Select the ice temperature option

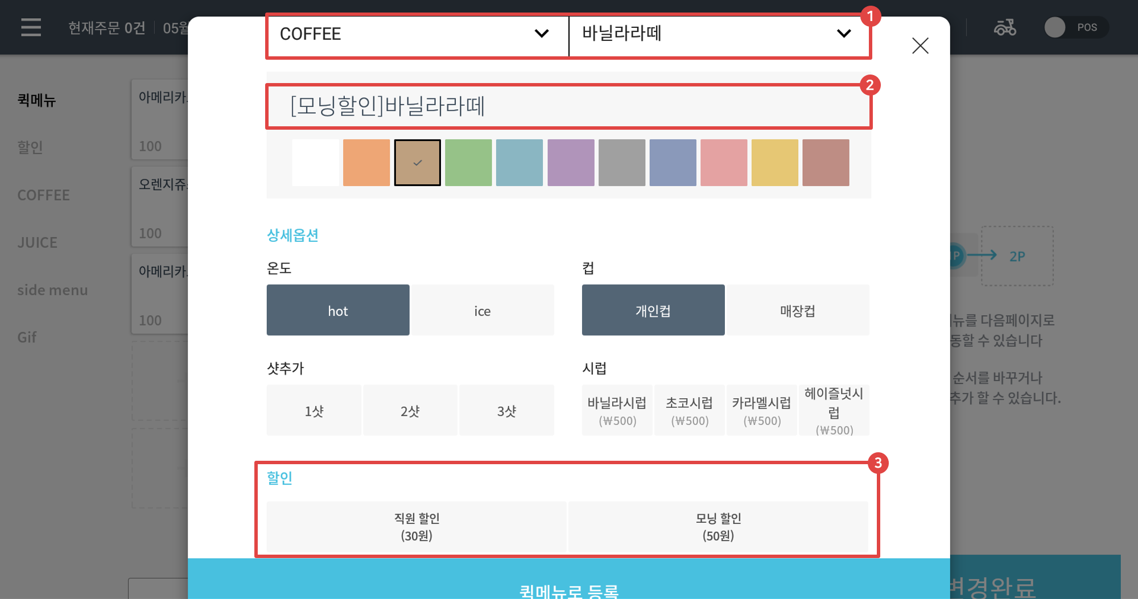coord(483,310)
